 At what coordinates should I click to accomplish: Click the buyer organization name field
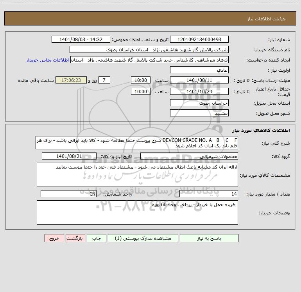point(149,49)
